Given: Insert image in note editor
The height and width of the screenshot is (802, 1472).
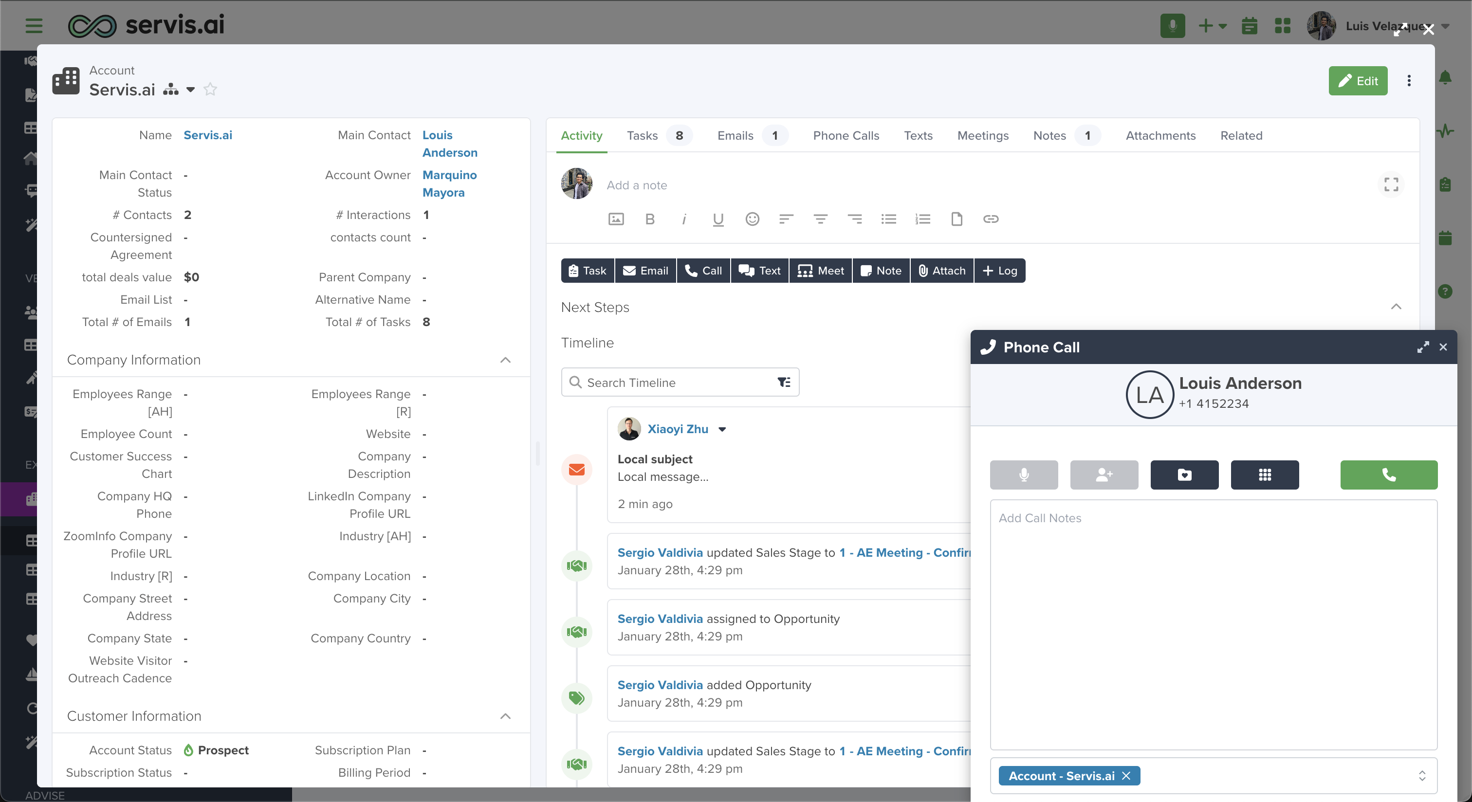Looking at the screenshot, I should (616, 219).
